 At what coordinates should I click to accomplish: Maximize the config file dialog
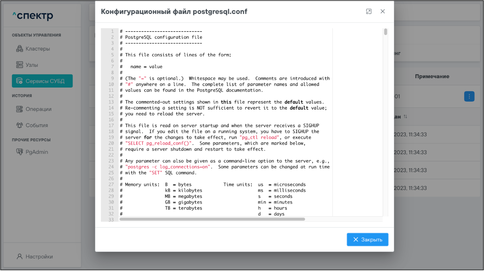(369, 11)
